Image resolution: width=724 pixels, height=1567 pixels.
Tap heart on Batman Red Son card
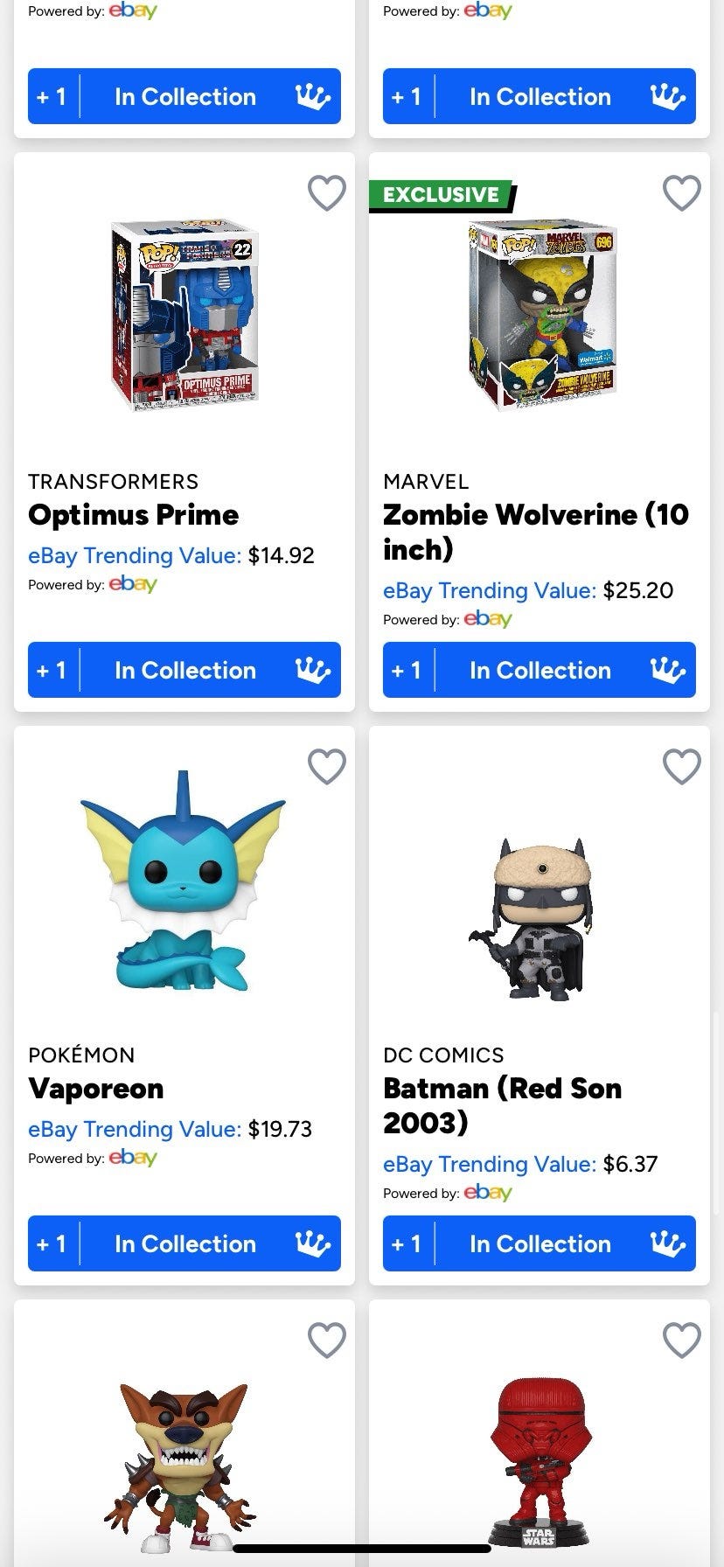click(x=682, y=766)
